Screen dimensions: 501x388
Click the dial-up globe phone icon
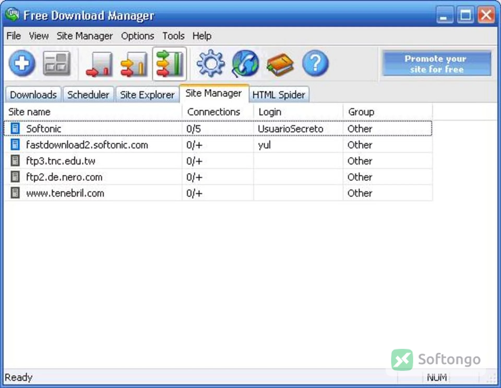[245, 64]
